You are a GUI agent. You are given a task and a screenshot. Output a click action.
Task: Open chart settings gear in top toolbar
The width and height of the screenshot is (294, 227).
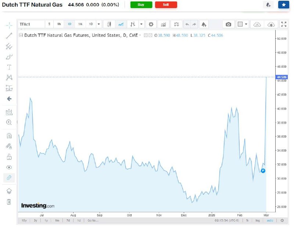[151, 24]
